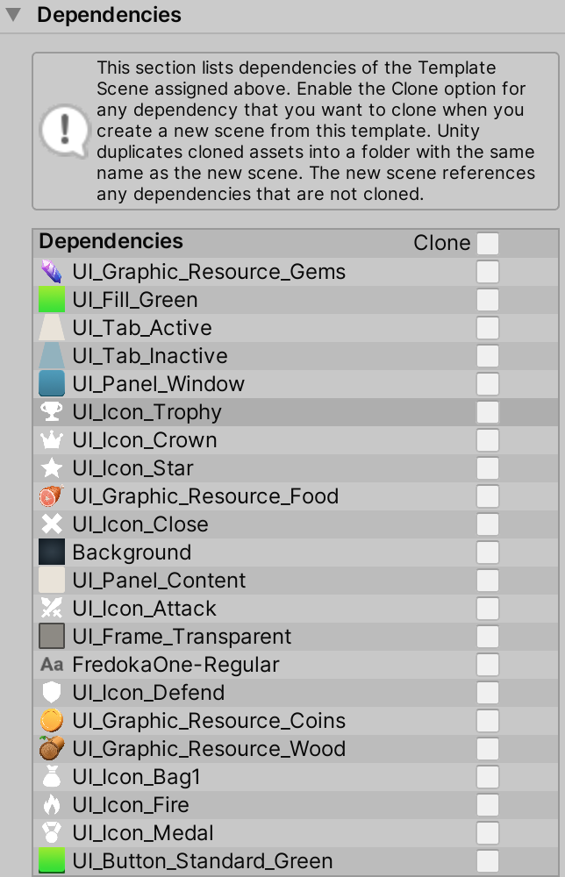Check Clone for UI_Button_Standard_Green
565x877 pixels.
pyautogui.click(x=488, y=860)
